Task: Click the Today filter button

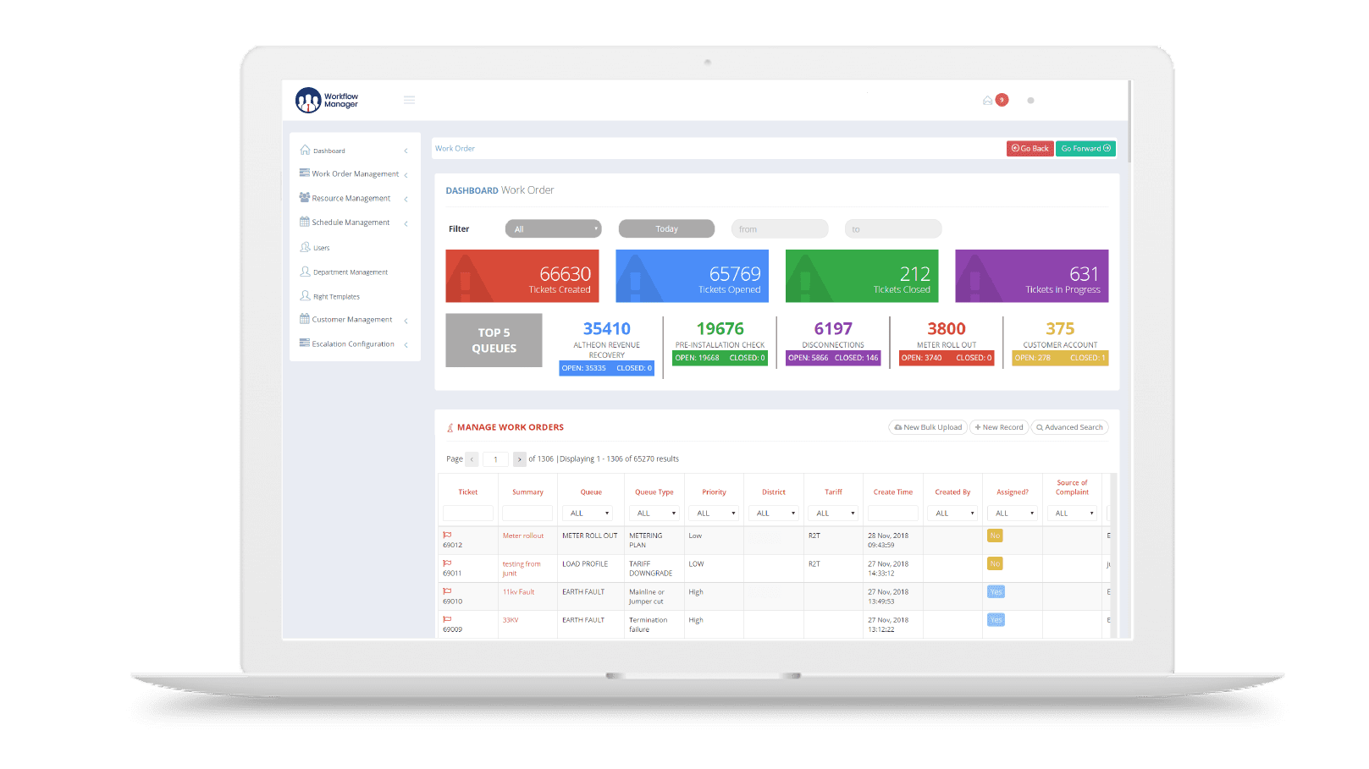Action: tap(666, 228)
